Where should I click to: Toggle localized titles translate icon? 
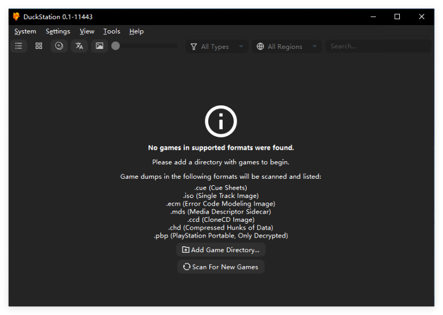79,46
